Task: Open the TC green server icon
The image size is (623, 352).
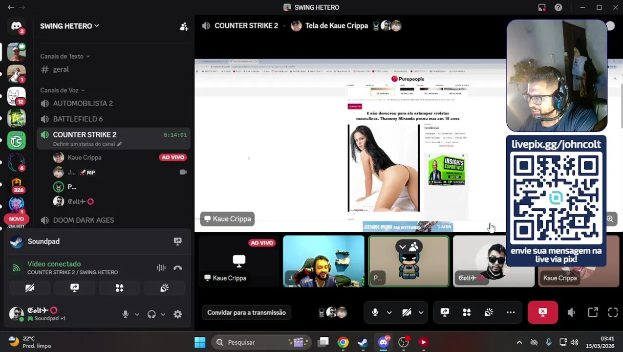Action: click(x=16, y=141)
